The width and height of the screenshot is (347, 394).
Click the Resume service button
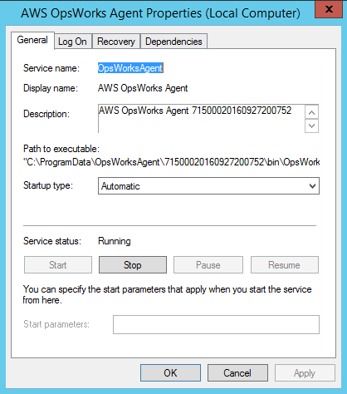click(x=285, y=265)
